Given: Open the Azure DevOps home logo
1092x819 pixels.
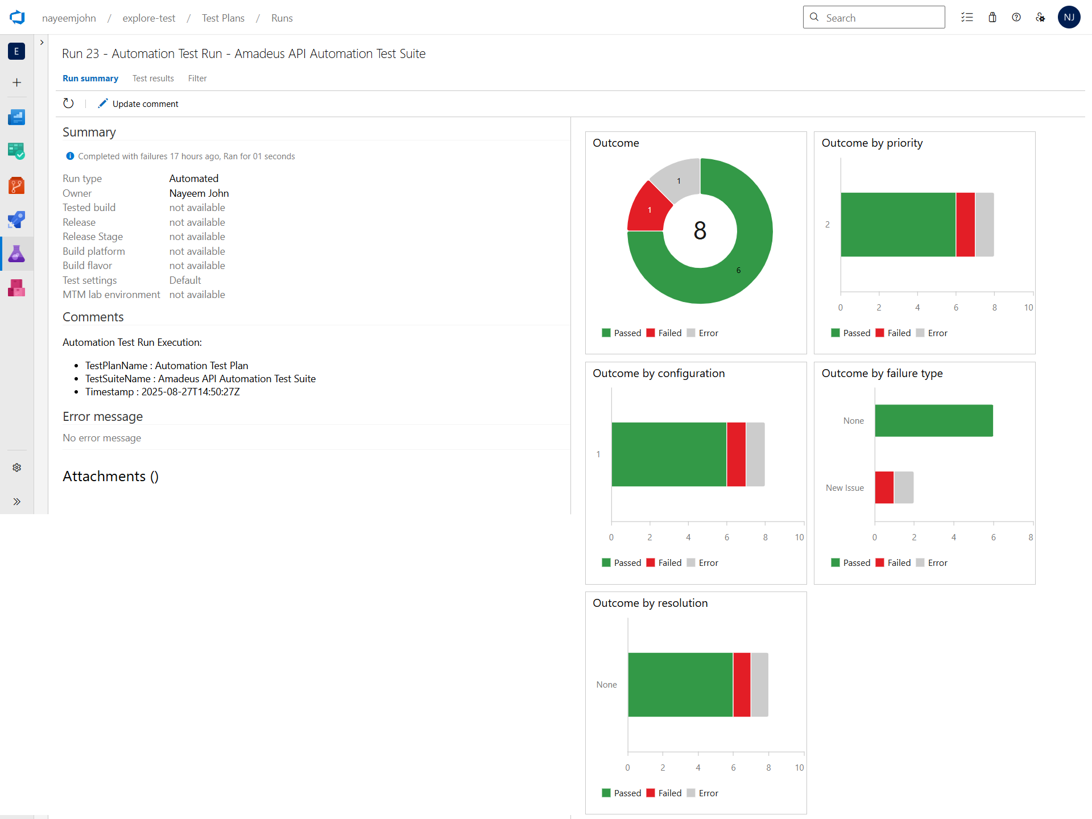Looking at the screenshot, I should [17, 18].
